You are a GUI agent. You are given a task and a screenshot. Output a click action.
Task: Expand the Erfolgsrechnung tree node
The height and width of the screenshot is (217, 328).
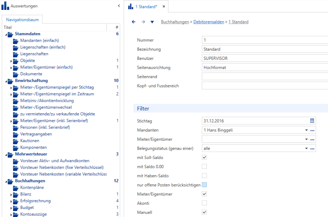[11, 201]
